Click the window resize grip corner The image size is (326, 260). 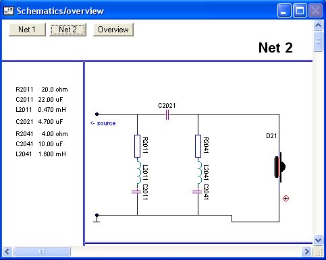click(319, 252)
